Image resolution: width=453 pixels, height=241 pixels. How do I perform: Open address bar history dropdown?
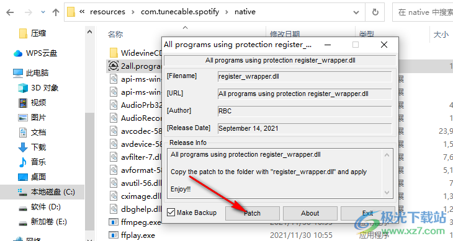(356, 12)
